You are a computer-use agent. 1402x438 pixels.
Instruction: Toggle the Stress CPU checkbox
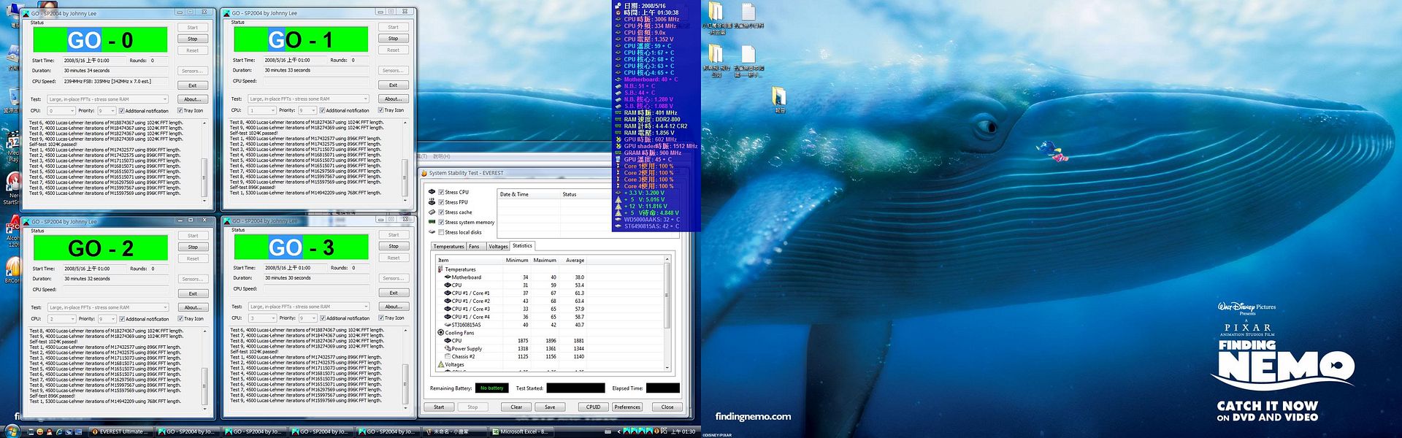tap(441, 192)
